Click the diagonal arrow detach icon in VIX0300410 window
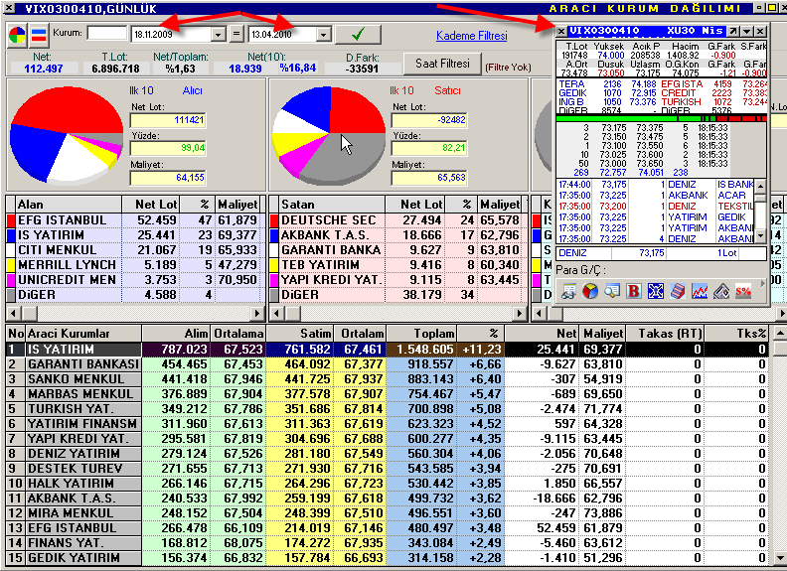 coord(733,31)
